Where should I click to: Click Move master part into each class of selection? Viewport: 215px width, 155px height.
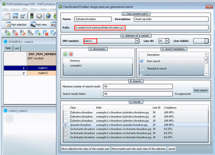point(138,149)
